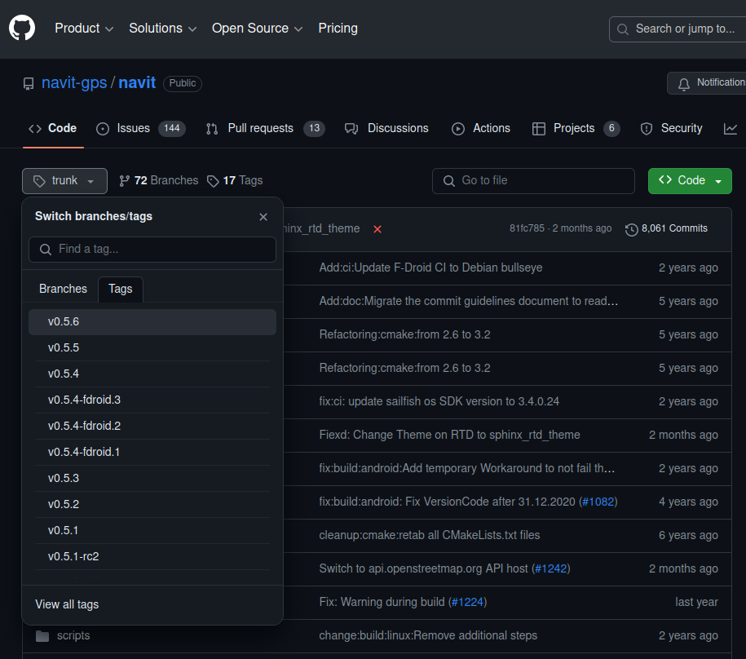The image size is (746, 659).
Task: Open commit 'Add:doc:Migrate the commit guidelines document'
Action: coord(469,301)
